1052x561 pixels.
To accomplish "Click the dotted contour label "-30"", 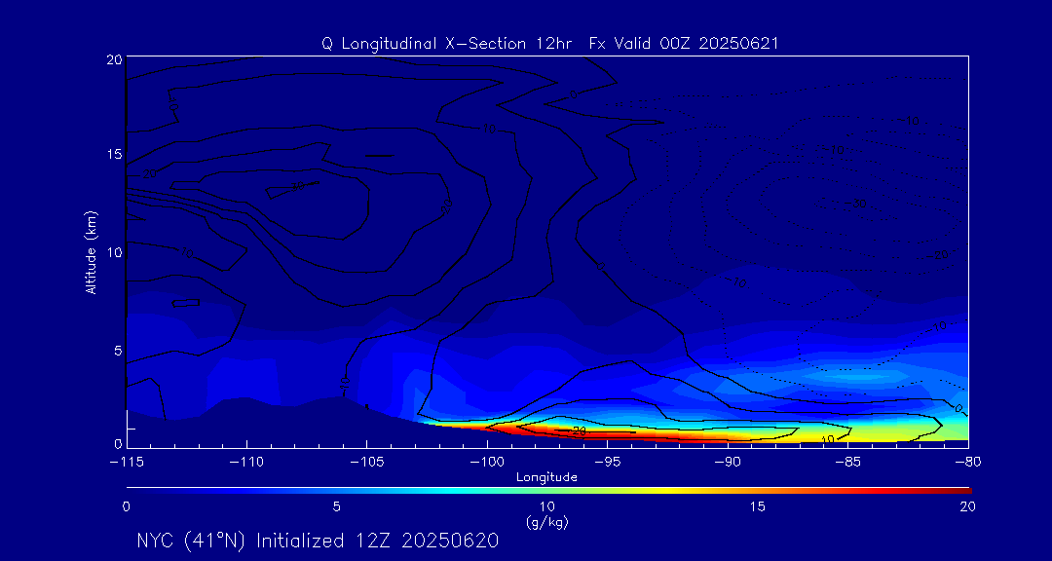I will pyautogui.click(x=855, y=204).
